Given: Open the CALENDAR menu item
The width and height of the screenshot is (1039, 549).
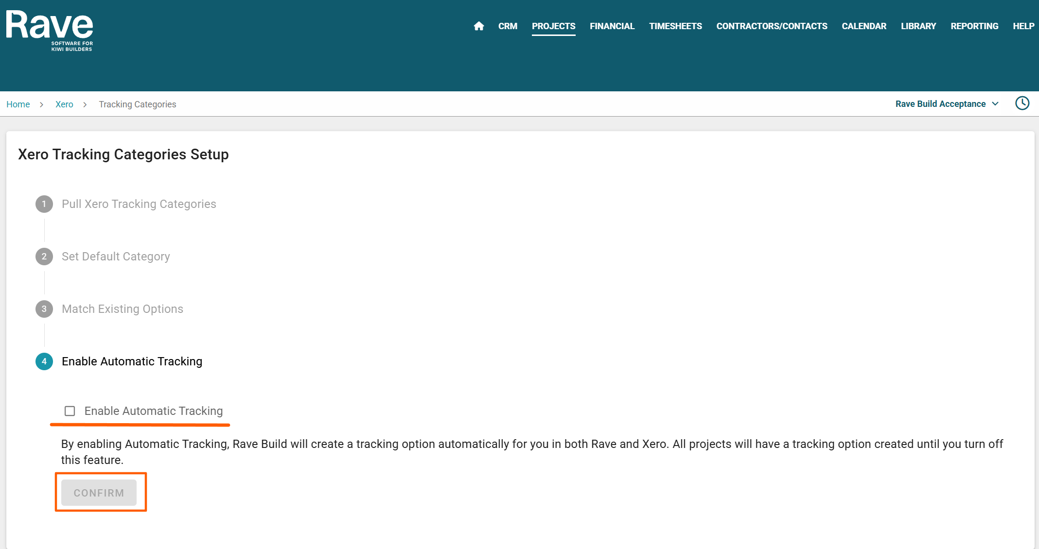Looking at the screenshot, I should (x=864, y=26).
